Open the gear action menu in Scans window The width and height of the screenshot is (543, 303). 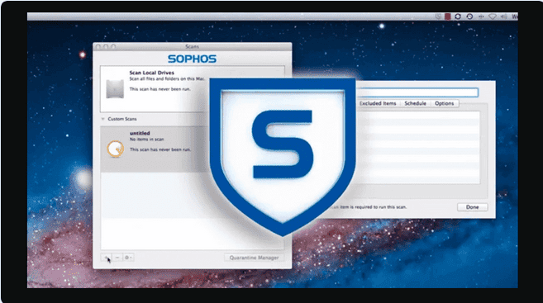pos(128,258)
